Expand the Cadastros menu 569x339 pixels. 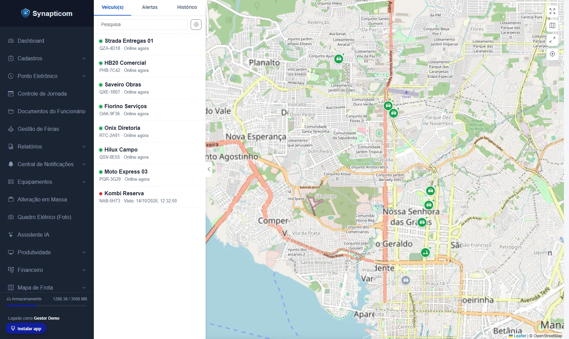[x=47, y=58]
